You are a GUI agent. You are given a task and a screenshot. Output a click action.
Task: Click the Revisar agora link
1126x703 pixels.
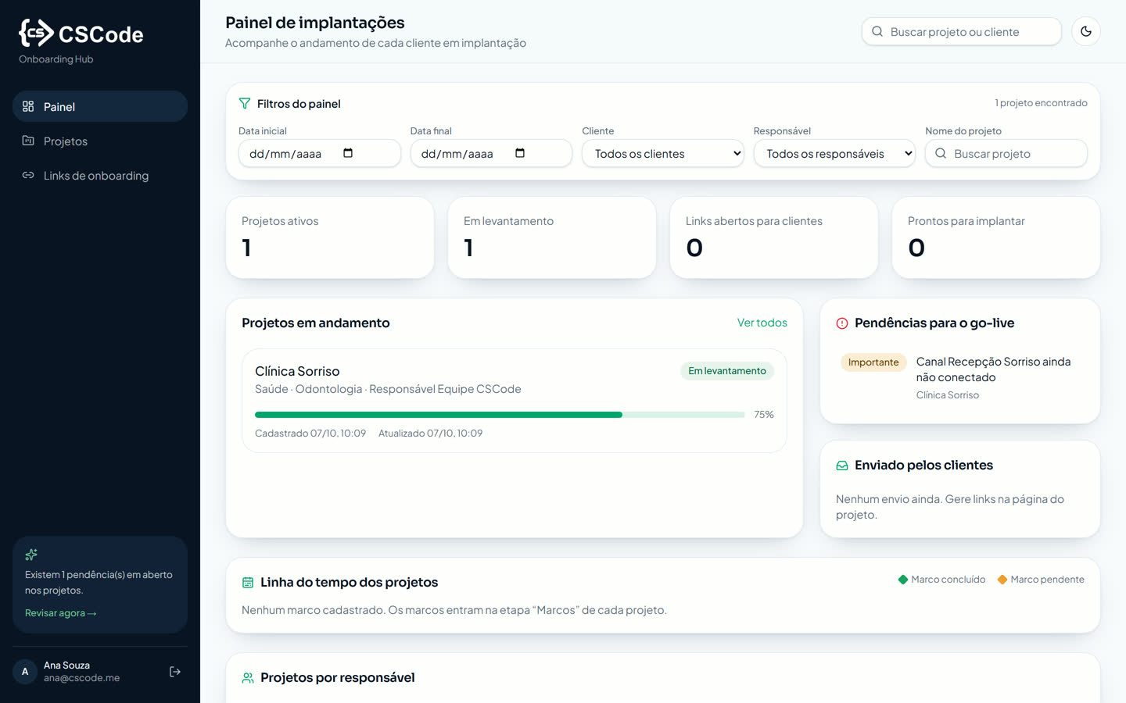click(x=60, y=613)
